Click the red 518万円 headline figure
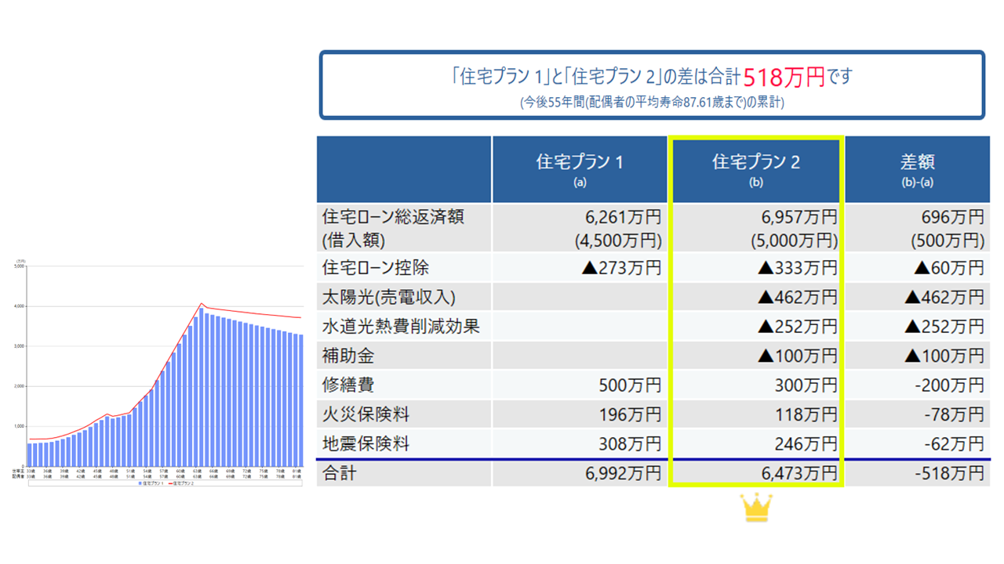Screen dimensions: 1004x564 click(783, 78)
